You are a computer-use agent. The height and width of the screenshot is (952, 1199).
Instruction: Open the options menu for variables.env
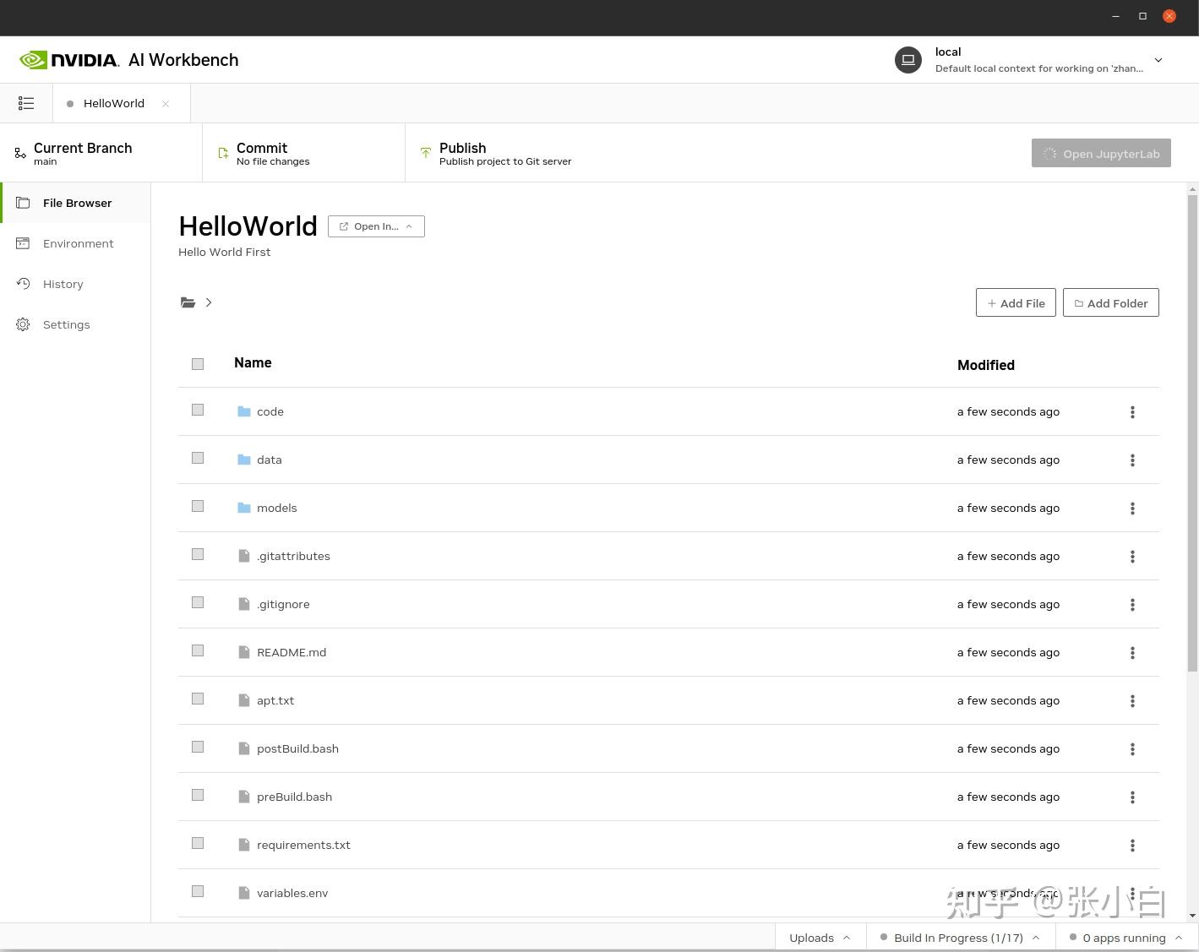(1132, 893)
